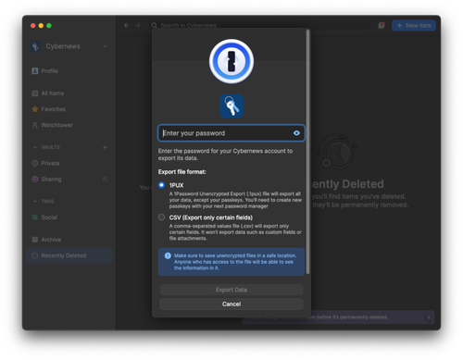Click the Export file format label
Image resolution: width=463 pixels, height=360 pixels.
pos(182,172)
